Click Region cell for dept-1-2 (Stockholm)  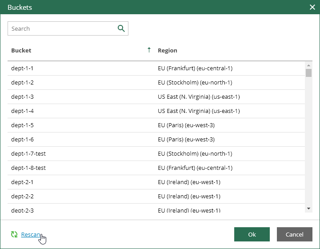click(x=195, y=82)
